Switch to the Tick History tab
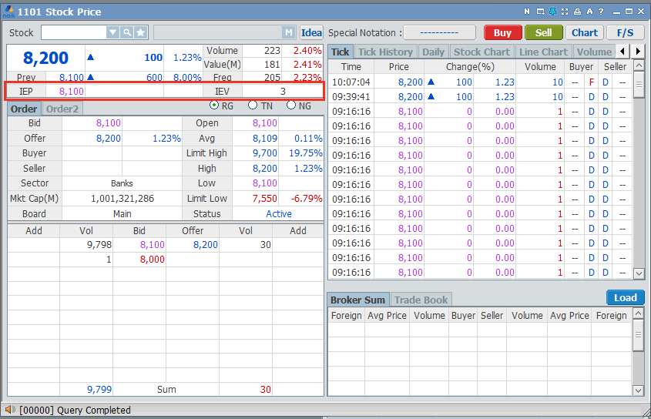The width and height of the screenshot is (651, 419). click(x=385, y=52)
